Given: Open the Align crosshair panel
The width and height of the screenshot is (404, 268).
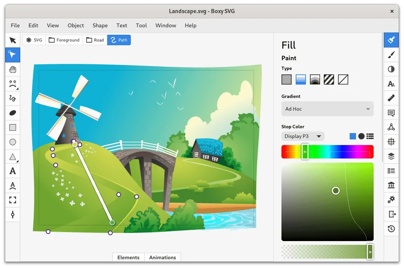Looking at the screenshot, I should point(391,142).
